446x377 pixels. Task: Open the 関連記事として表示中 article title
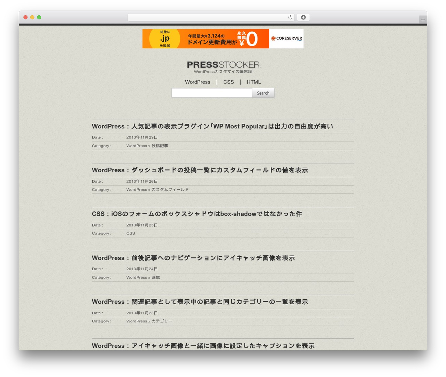click(x=200, y=302)
